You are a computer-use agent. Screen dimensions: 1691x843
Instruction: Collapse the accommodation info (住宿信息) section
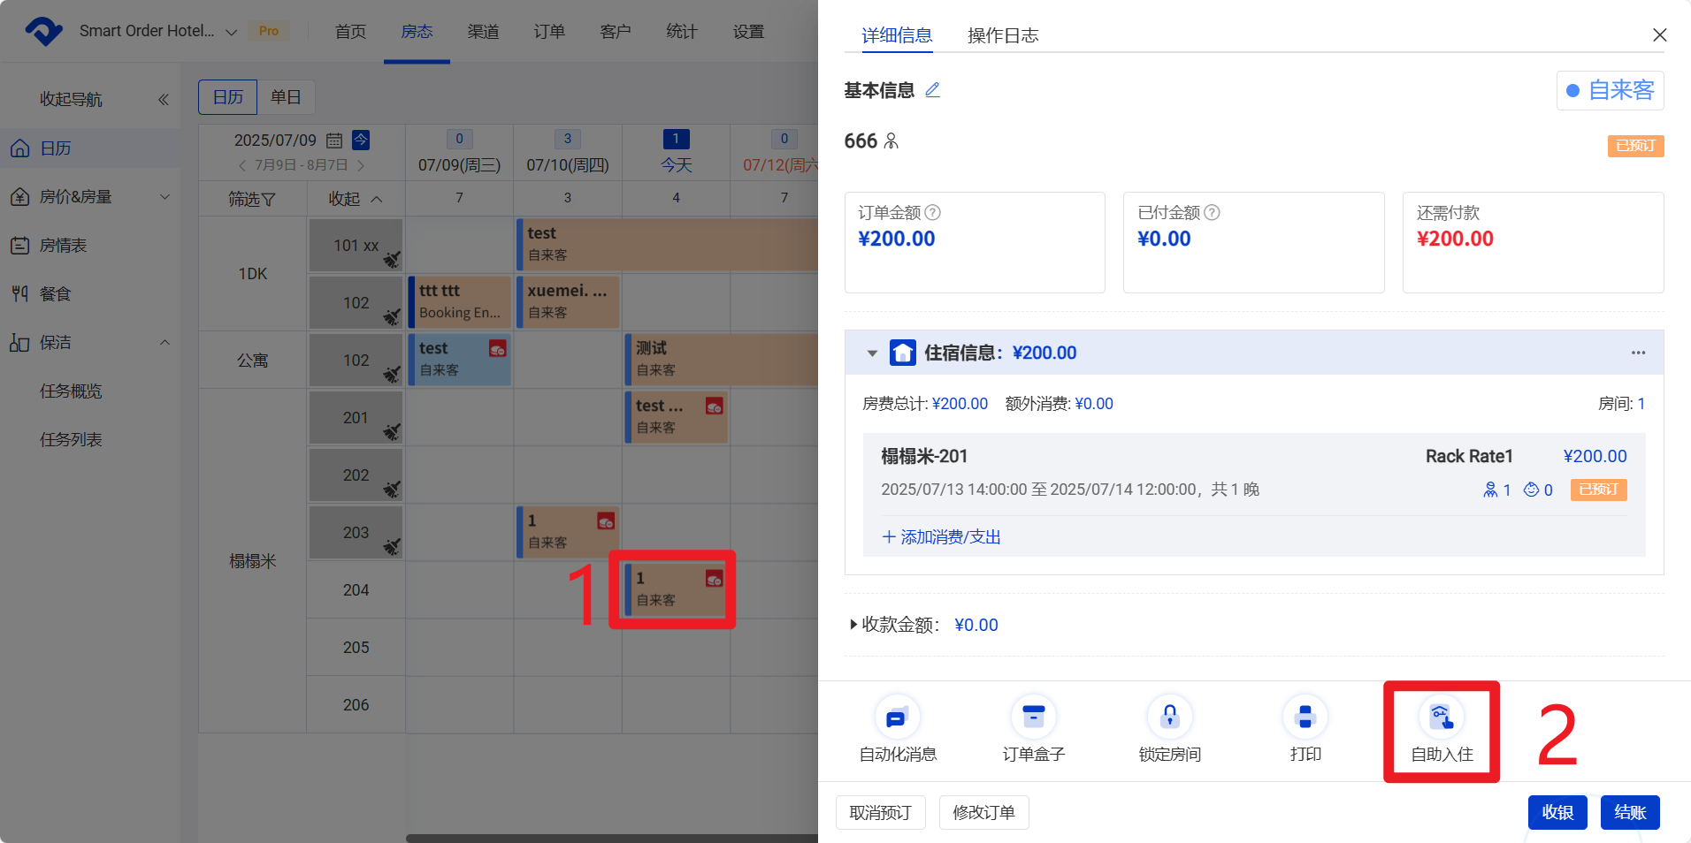[872, 353]
